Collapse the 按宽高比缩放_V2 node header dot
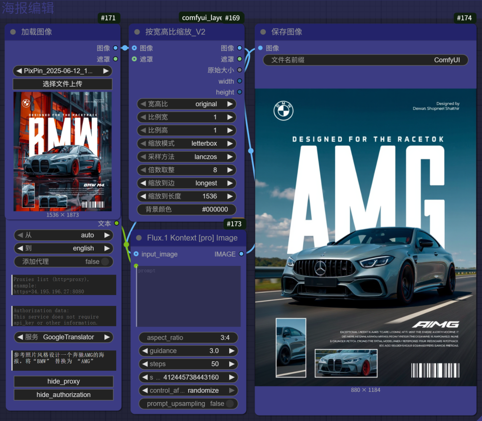 point(137,32)
